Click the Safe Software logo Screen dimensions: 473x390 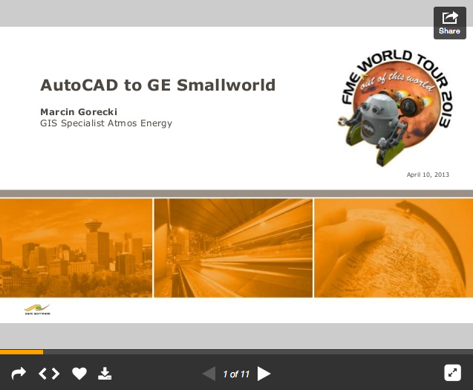tap(37, 310)
